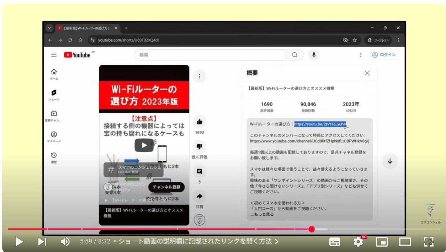446x252 pixels.
Task: Click the eye-slash tracking icon in address bar
Action: tap(345, 40)
